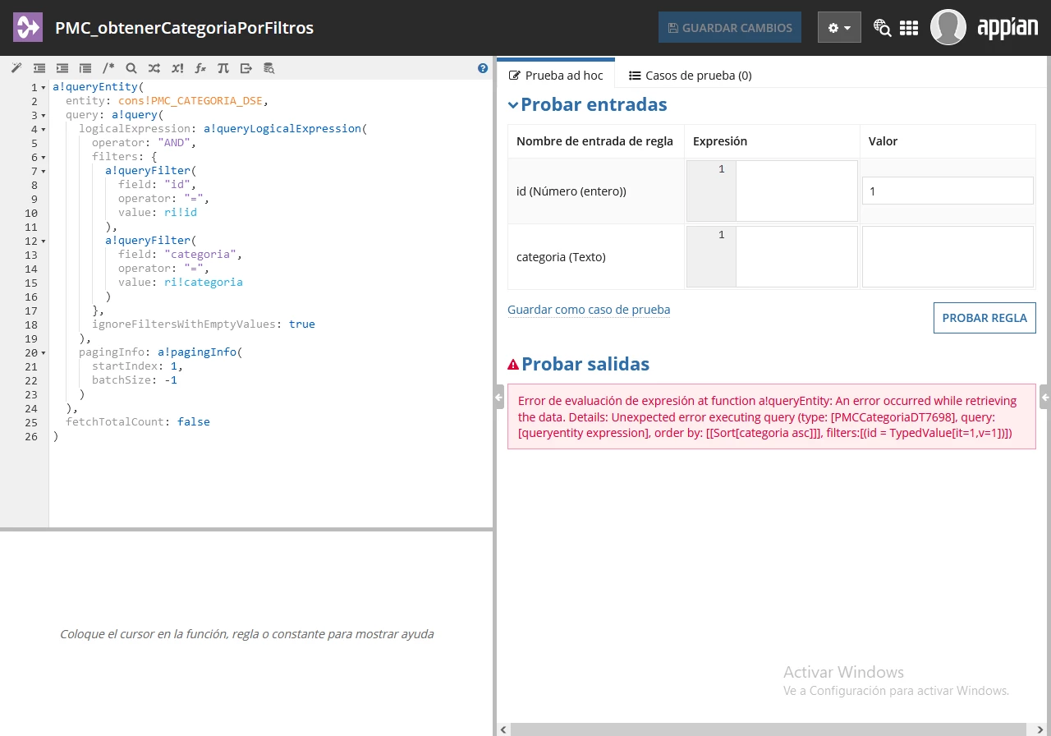1051x736 pixels.
Task: Click a!pagingInfo in the code
Action: (x=197, y=352)
